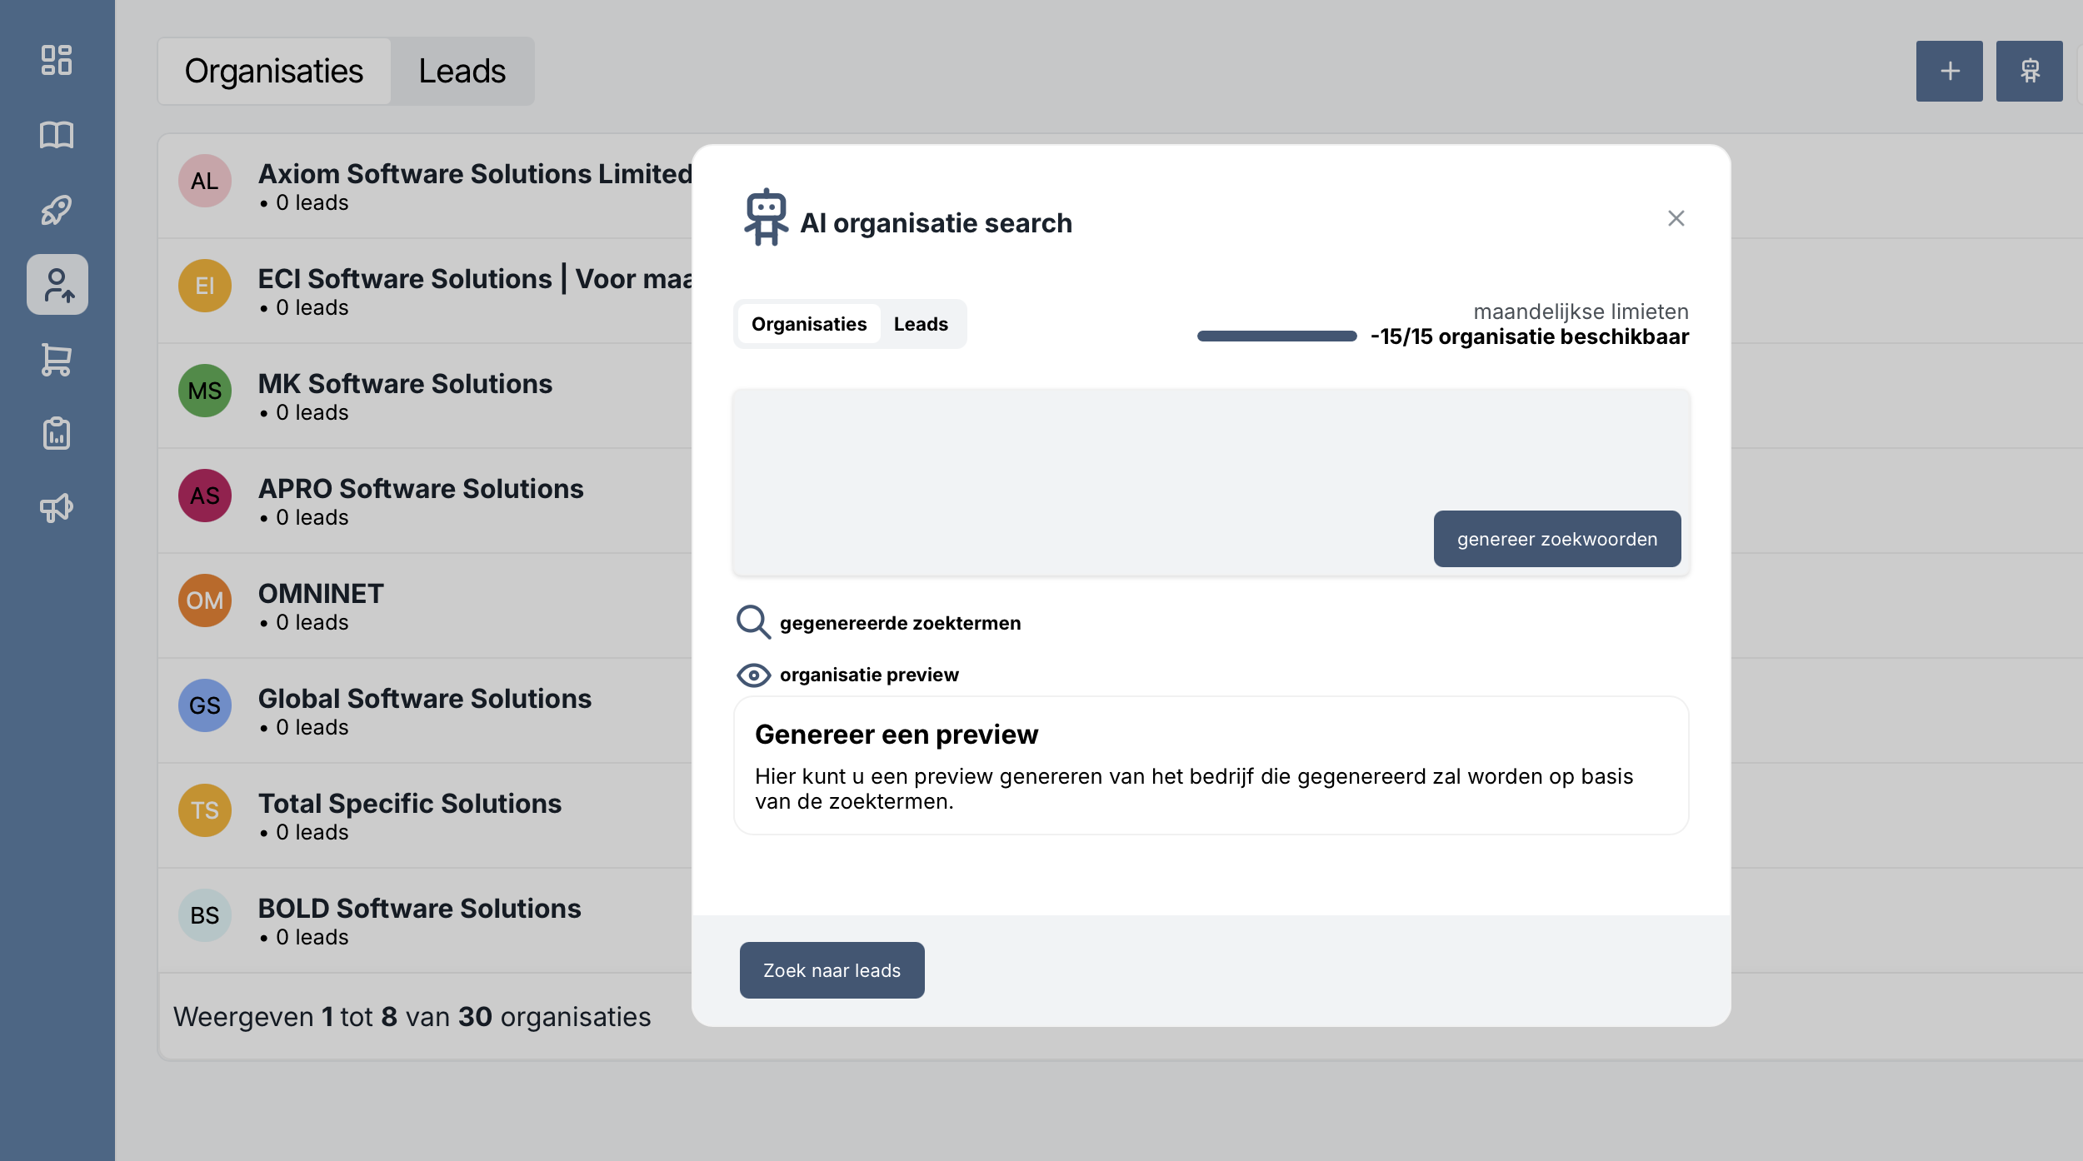
Task: Click the magnifier icon beside gegenereerde zoektermen
Action: (x=752, y=621)
